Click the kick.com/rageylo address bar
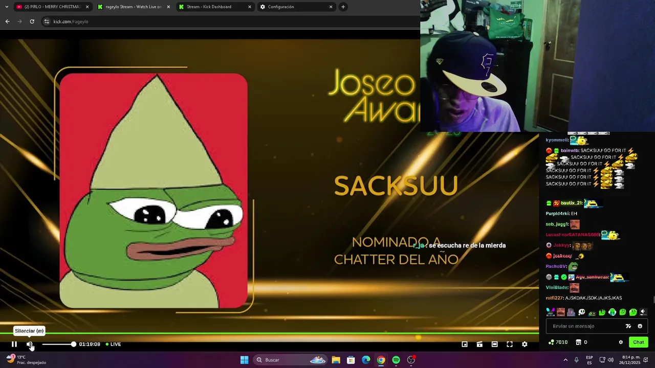Image resolution: width=655 pixels, height=368 pixels. click(x=230, y=21)
